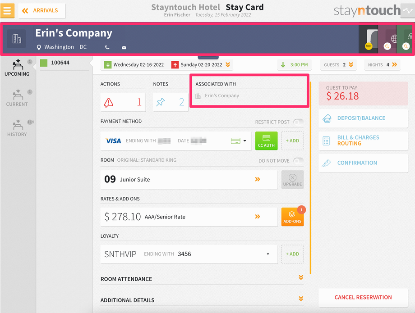Open the Notes pin tile
Screen dimensions: 415x313
tap(171, 102)
